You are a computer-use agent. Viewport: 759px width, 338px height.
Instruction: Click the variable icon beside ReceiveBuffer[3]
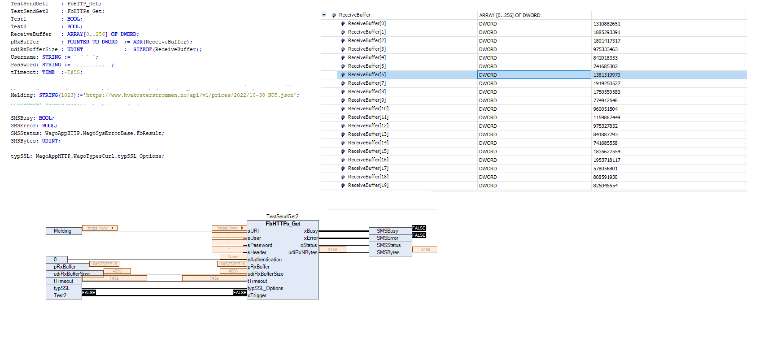point(343,49)
